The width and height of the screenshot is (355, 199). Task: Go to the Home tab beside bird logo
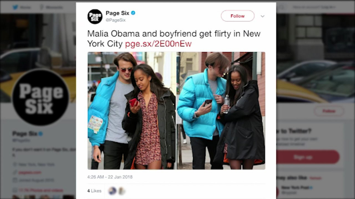[x=25, y=7]
